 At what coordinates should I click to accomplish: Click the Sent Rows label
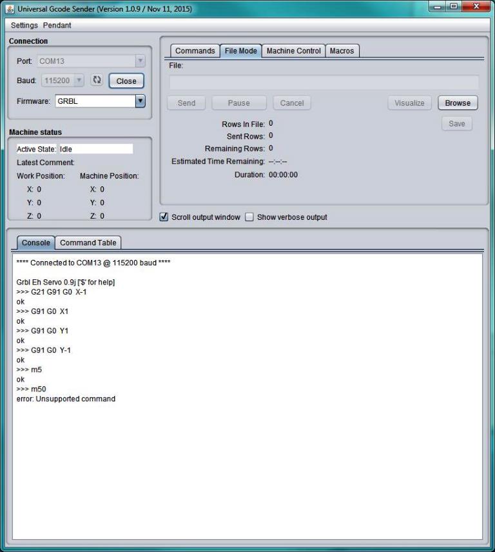click(x=246, y=136)
